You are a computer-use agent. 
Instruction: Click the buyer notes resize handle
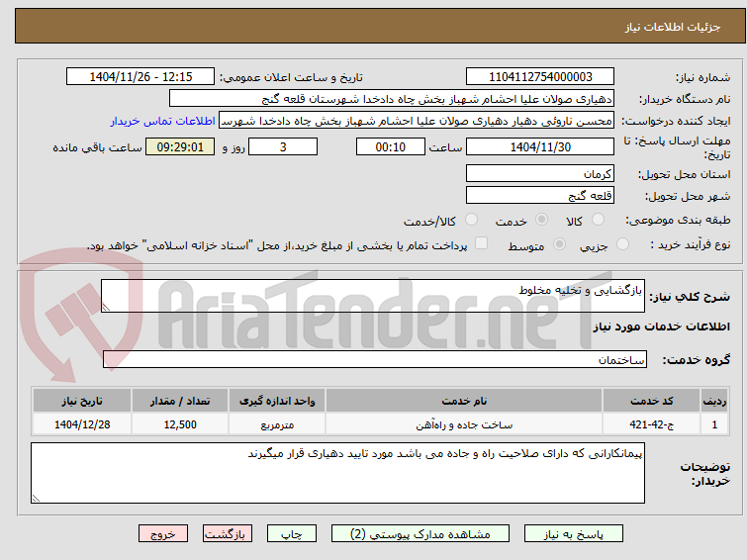(x=36, y=498)
